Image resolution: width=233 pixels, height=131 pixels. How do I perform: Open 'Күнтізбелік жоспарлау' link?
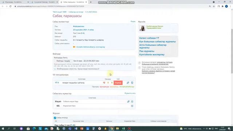point(152,55)
